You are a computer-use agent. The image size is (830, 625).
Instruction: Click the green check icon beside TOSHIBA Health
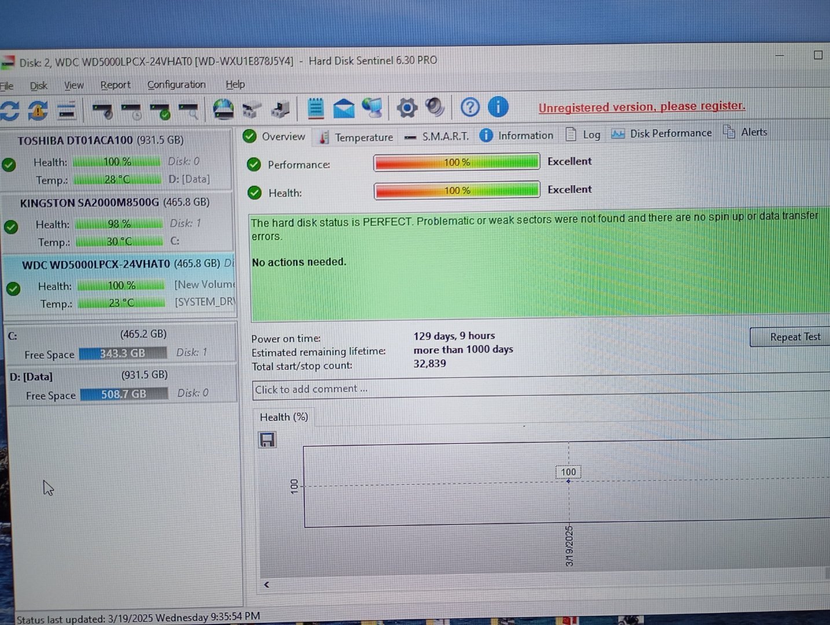[9, 165]
